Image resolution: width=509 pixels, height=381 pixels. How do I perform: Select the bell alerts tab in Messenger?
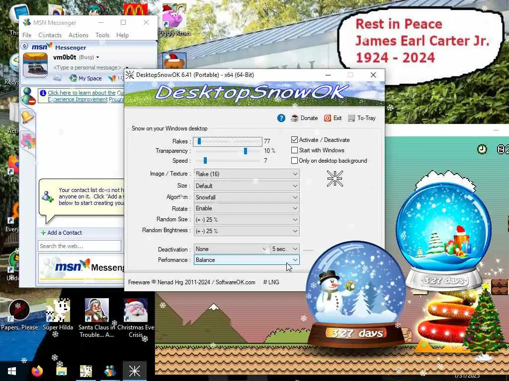(x=27, y=117)
